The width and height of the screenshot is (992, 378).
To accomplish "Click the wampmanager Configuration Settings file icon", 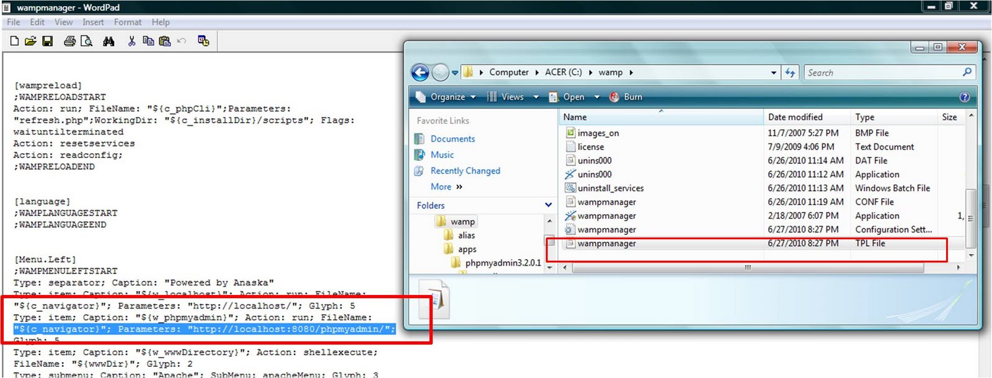I will tap(570, 229).
